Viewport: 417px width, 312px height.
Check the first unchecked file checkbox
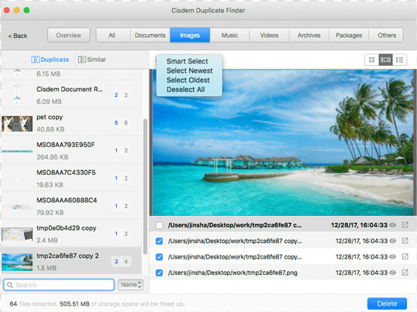point(159,225)
